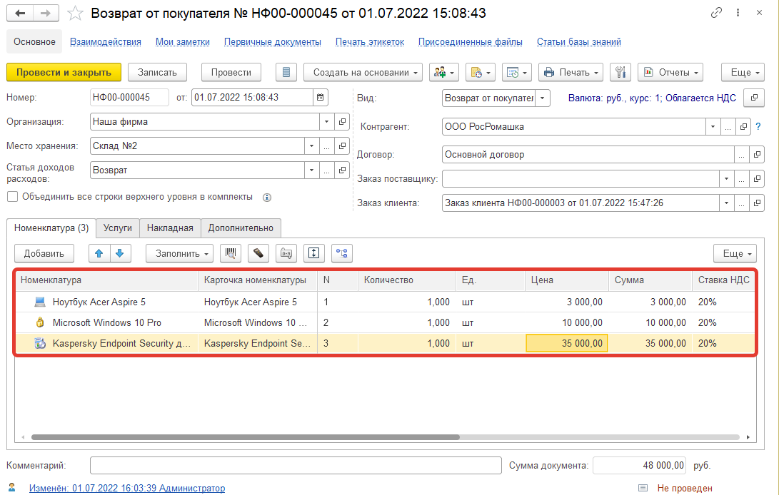Click the hierarchy structure icon in table toolbar
Viewport: 779px width, 495px height.
pyautogui.click(x=341, y=253)
